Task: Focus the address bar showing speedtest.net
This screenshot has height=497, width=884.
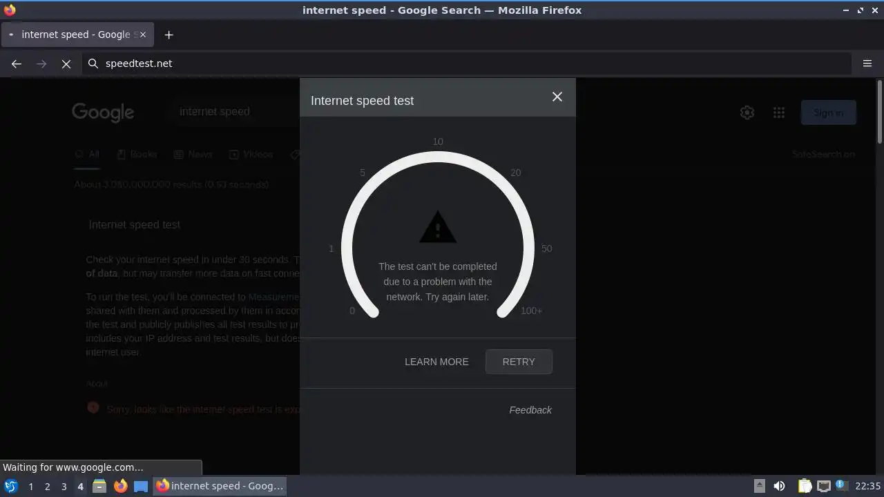Action: [467, 64]
